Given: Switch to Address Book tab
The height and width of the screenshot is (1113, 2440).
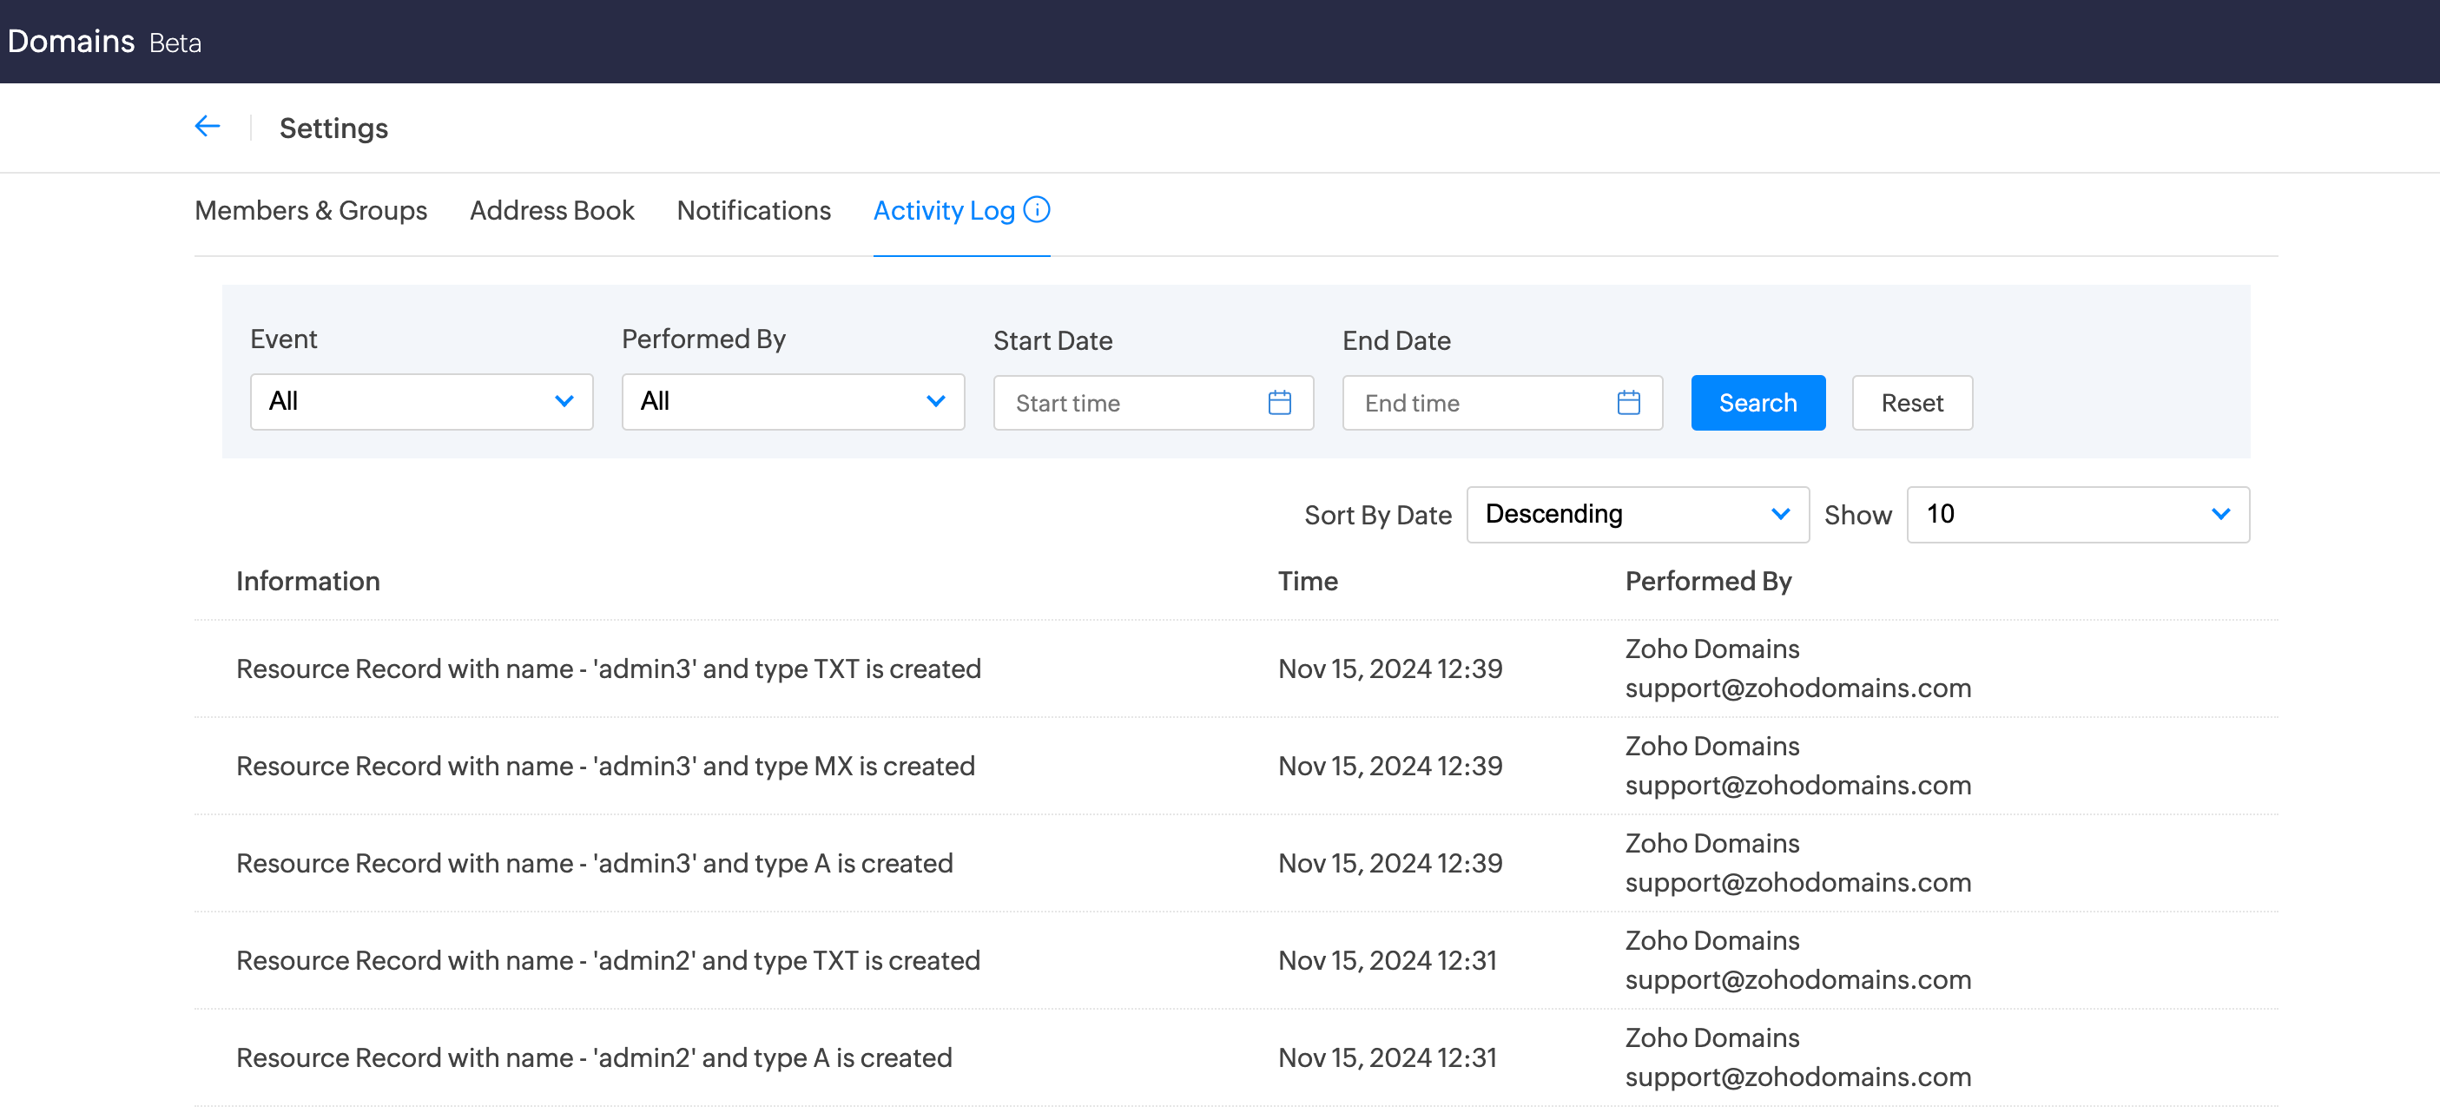Looking at the screenshot, I should click(x=552, y=210).
